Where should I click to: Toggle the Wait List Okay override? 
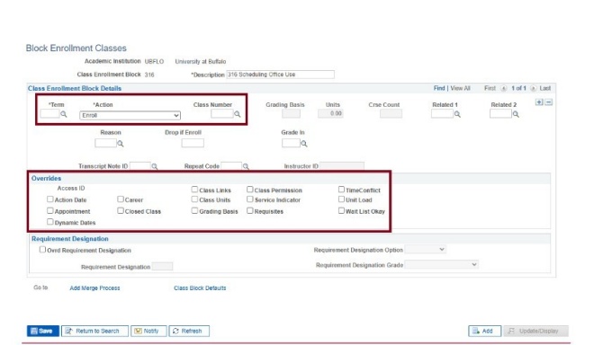click(341, 210)
